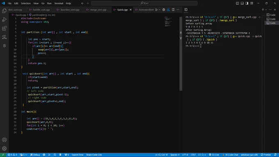The width and height of the screenshot is (279, 157).
Task: Open Customize Layout button
Action: (252, 3)
